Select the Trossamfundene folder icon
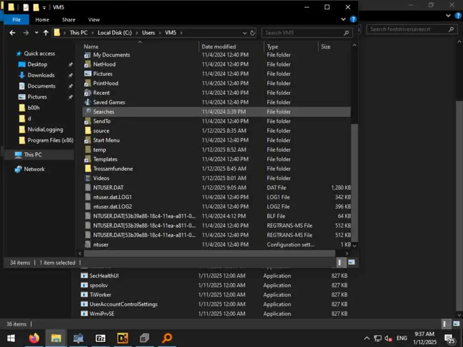Viewport: 463px width, 347px height. click(87, 169)
